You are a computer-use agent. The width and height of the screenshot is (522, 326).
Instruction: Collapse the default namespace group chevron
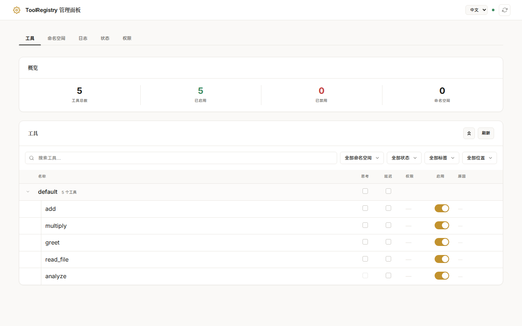[x=28, y=192]
